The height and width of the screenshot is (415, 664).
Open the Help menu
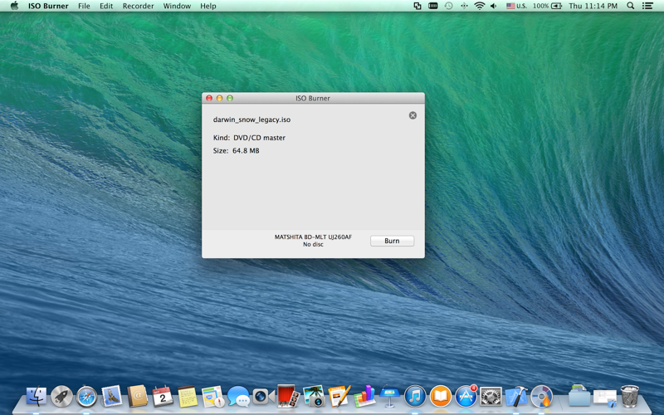(x=208, y=6)
